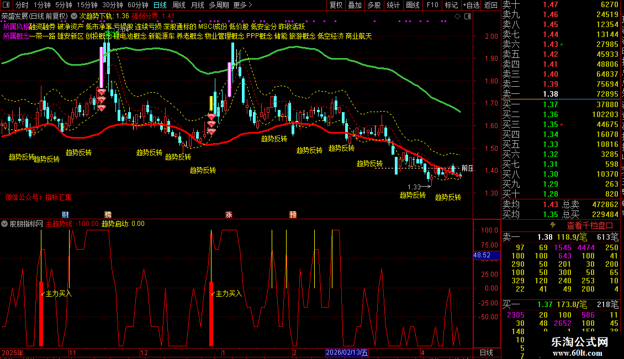Click the 强弱分界: 1.41 indicator label
Viewport: 624px width, 359px height.
[x=153, y=17]
